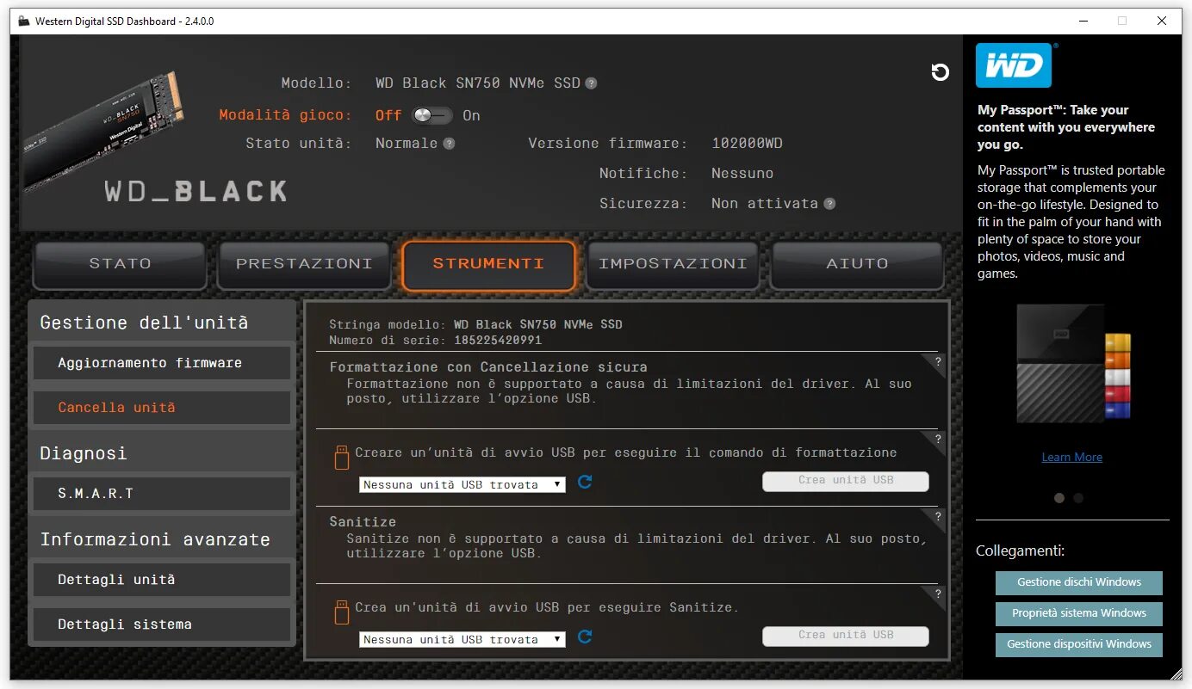1192x689 pixels.
Task: Open the help icon next to Sicurezza Non attivata
Action: coord(829,204)
